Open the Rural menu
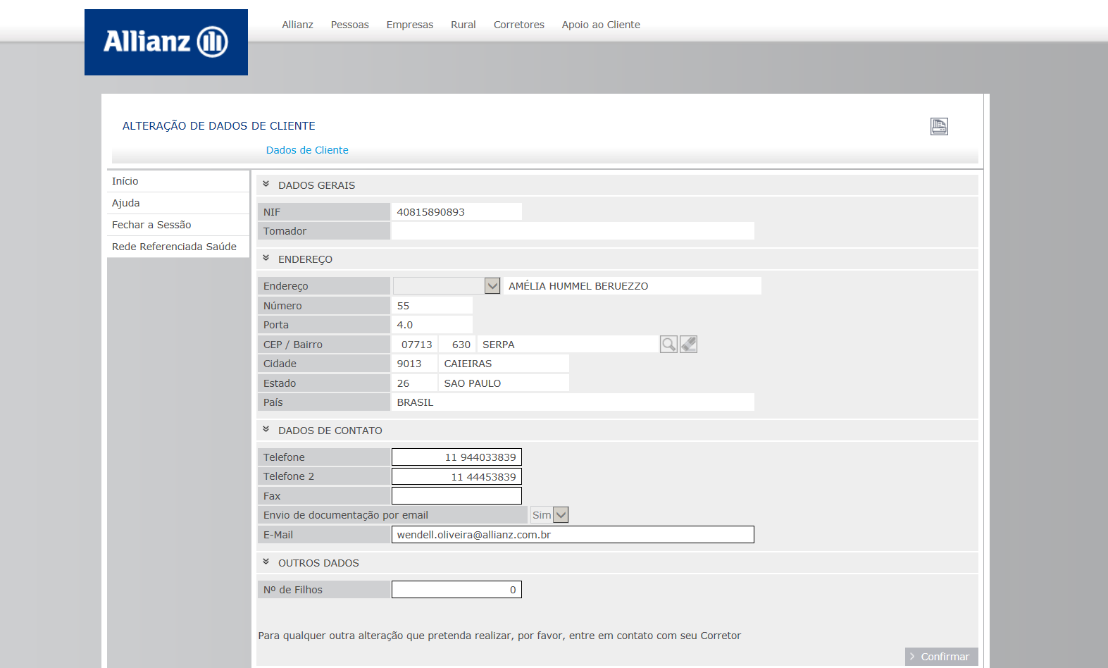The width and height of the screenshot is (1108, 668). [x=463, y=25]
